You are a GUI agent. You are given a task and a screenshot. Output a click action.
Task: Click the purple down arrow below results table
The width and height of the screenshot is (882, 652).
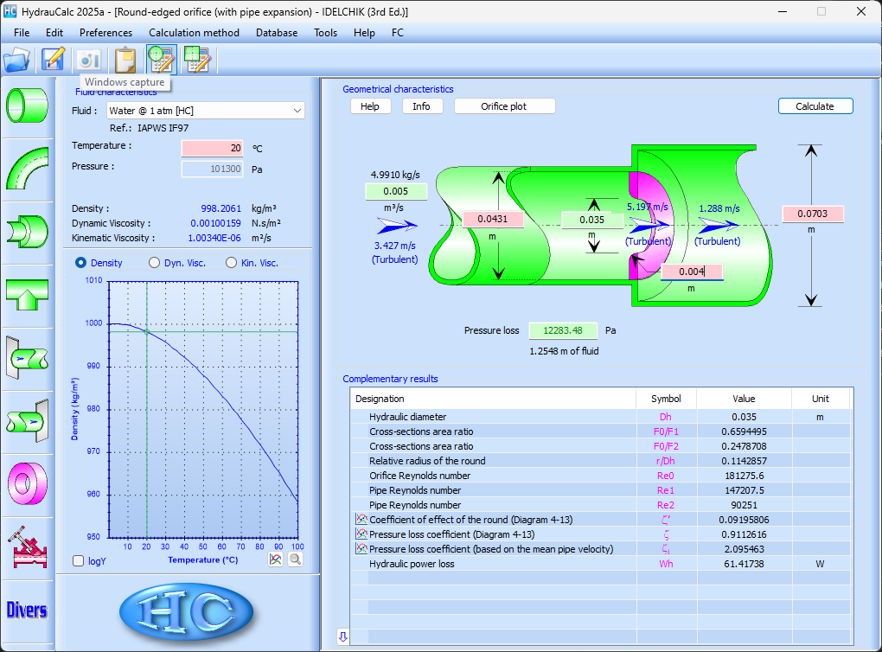point(343,637)
